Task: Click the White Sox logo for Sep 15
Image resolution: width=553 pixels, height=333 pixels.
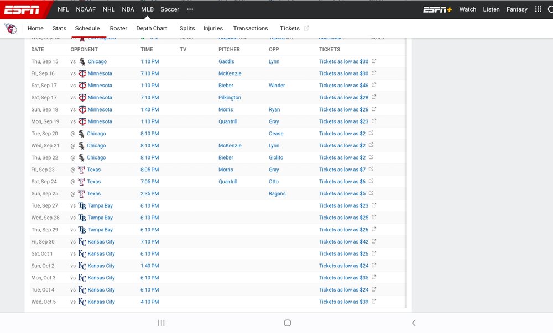Action: click(x=82, y=62)
